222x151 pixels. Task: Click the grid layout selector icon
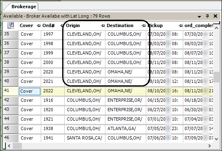[11, 25]
